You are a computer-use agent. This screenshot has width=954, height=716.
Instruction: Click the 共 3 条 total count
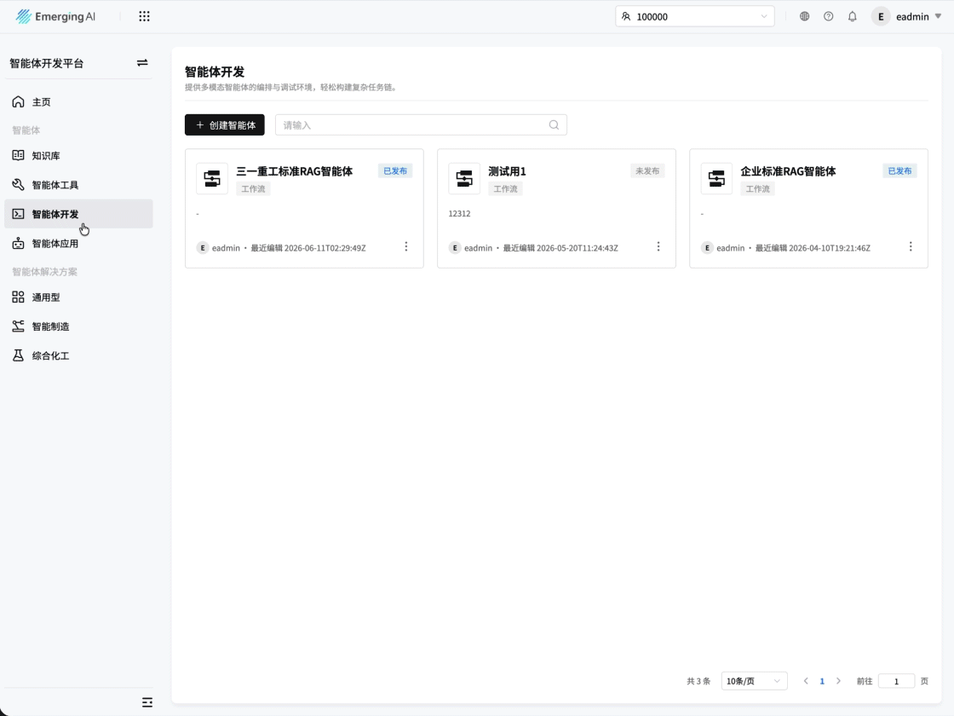pyautogui.click(x=698, y=681)
